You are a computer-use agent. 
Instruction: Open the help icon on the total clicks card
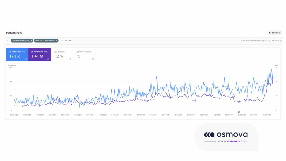[26, 59]
